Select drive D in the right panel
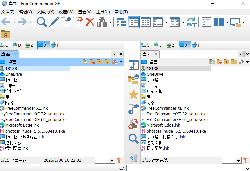Screen dimensions: 250x171 tap(158, 45)
